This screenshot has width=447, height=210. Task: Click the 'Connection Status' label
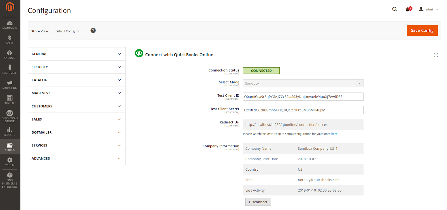pyautogui.click(x=224, y=70)
